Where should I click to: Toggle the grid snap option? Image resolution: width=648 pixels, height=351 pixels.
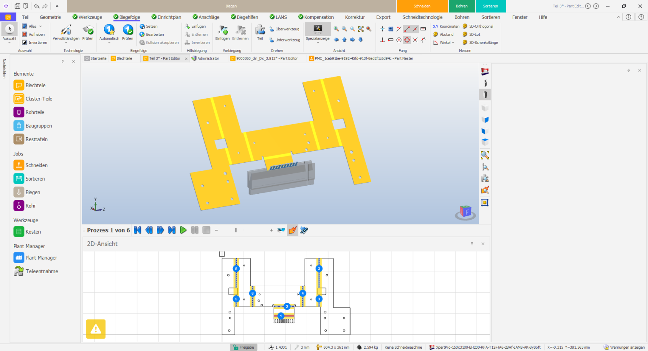[391, 29]
